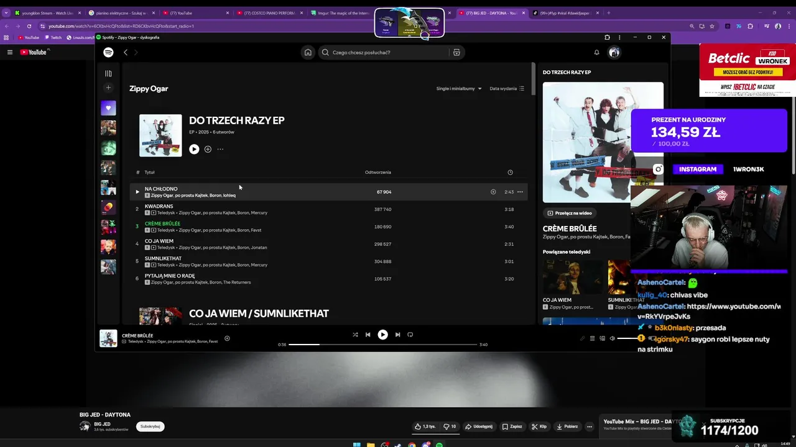The image size is (796, 447).
Task: Open the browse icon beside search field
Action: [x=456, y=53]
